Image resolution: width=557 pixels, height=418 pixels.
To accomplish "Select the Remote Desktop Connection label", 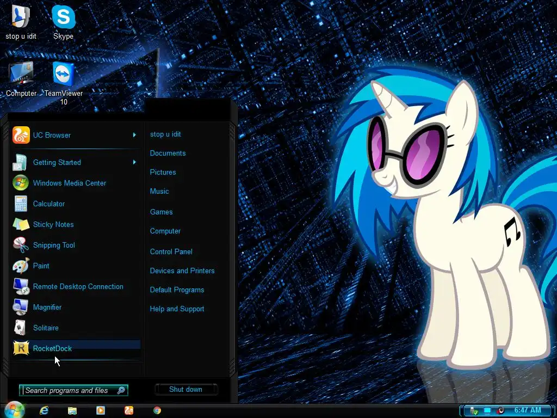I will coord(78,286).
